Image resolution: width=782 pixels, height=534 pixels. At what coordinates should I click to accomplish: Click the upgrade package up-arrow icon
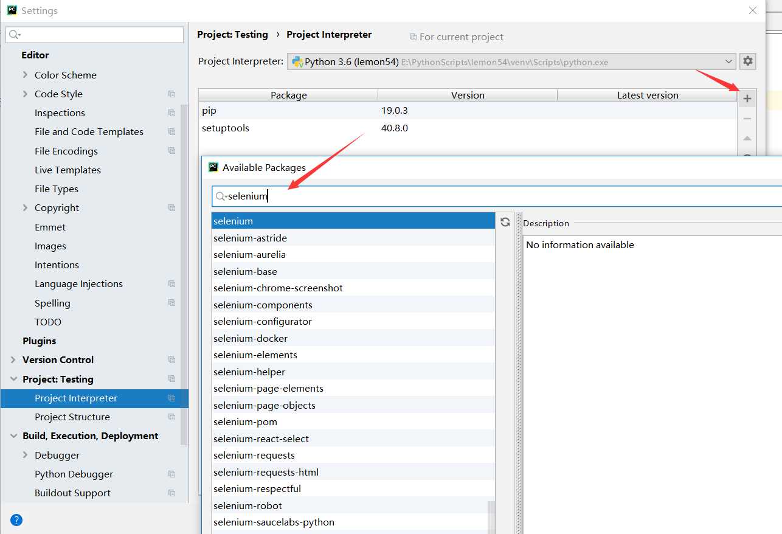click(x=747, y=139)
